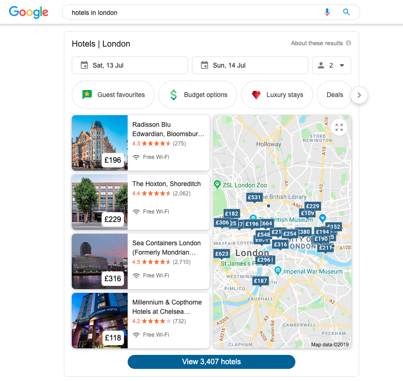
Task: Click the Sea Containers London photo
Action: click(x=100, y=261)
